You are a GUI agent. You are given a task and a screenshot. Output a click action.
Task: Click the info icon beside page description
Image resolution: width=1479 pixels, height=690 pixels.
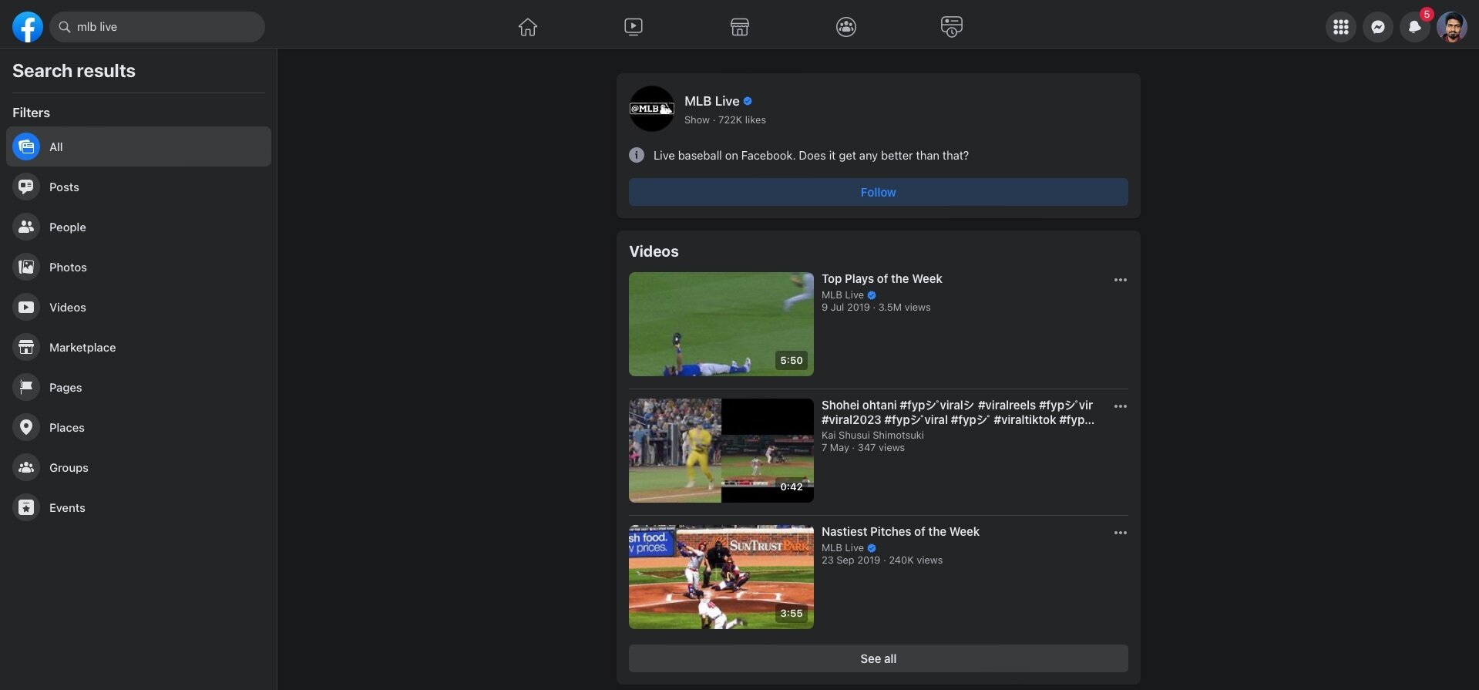(x=637, y=155)
